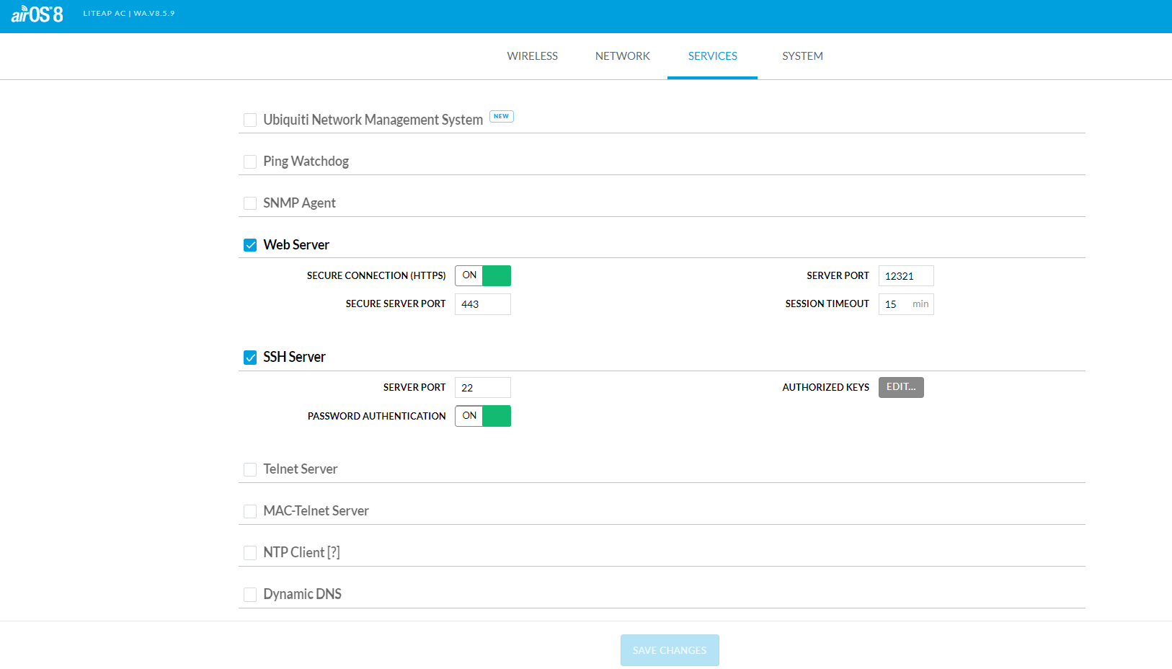The width and height of the screenshot is (1172, 669).
Task: Check the SNMP Agent checkbox
Action: [x=250, y=203]
